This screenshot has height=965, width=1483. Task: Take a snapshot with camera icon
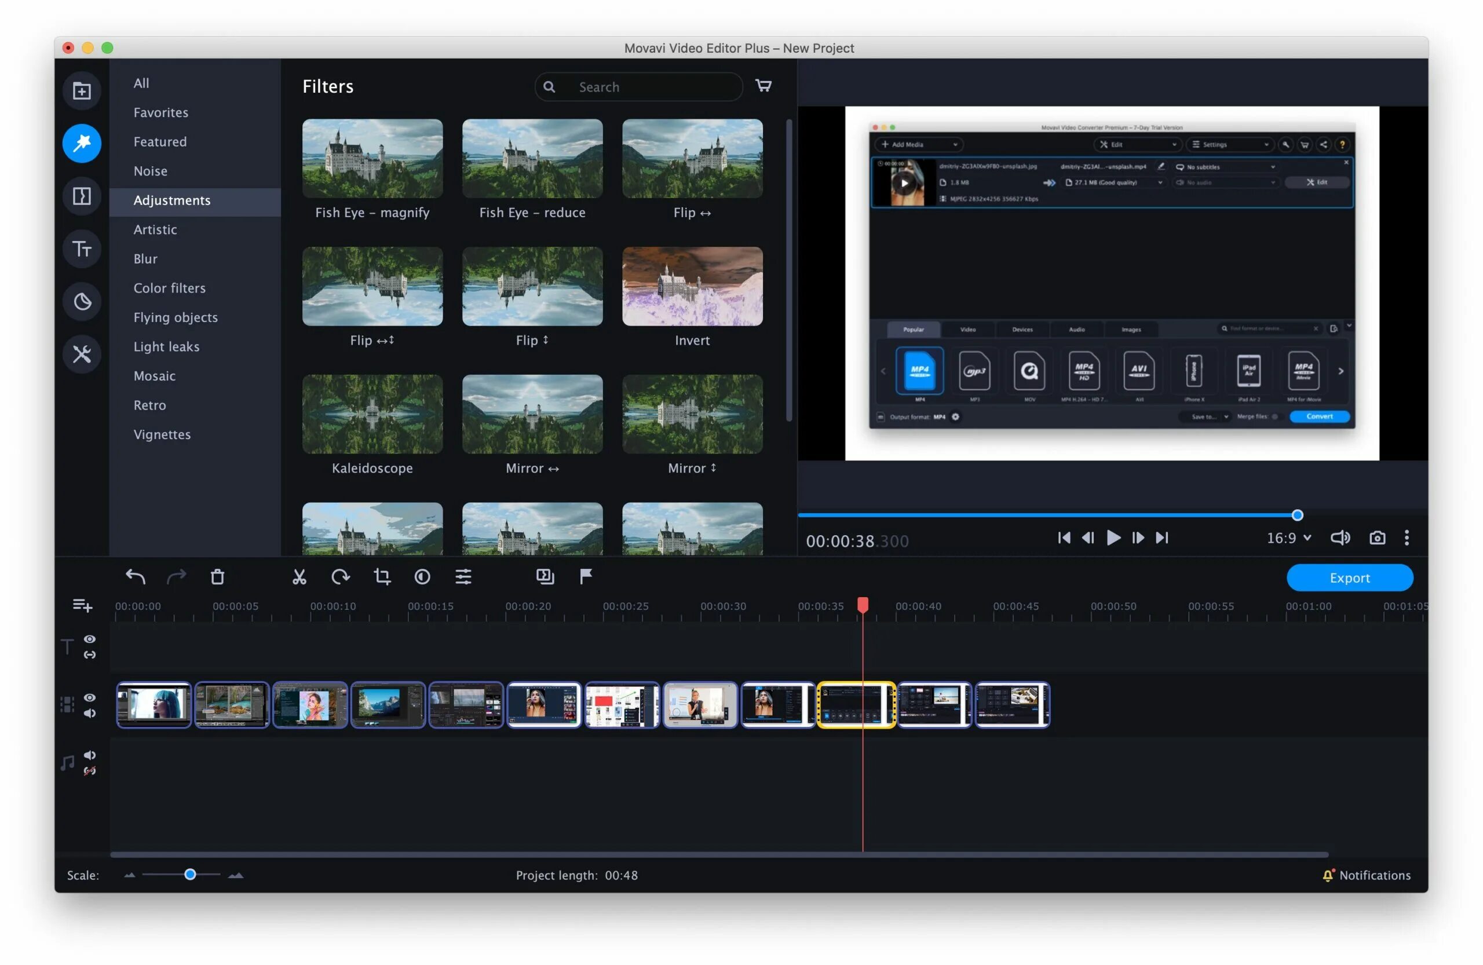[1377, 538]
